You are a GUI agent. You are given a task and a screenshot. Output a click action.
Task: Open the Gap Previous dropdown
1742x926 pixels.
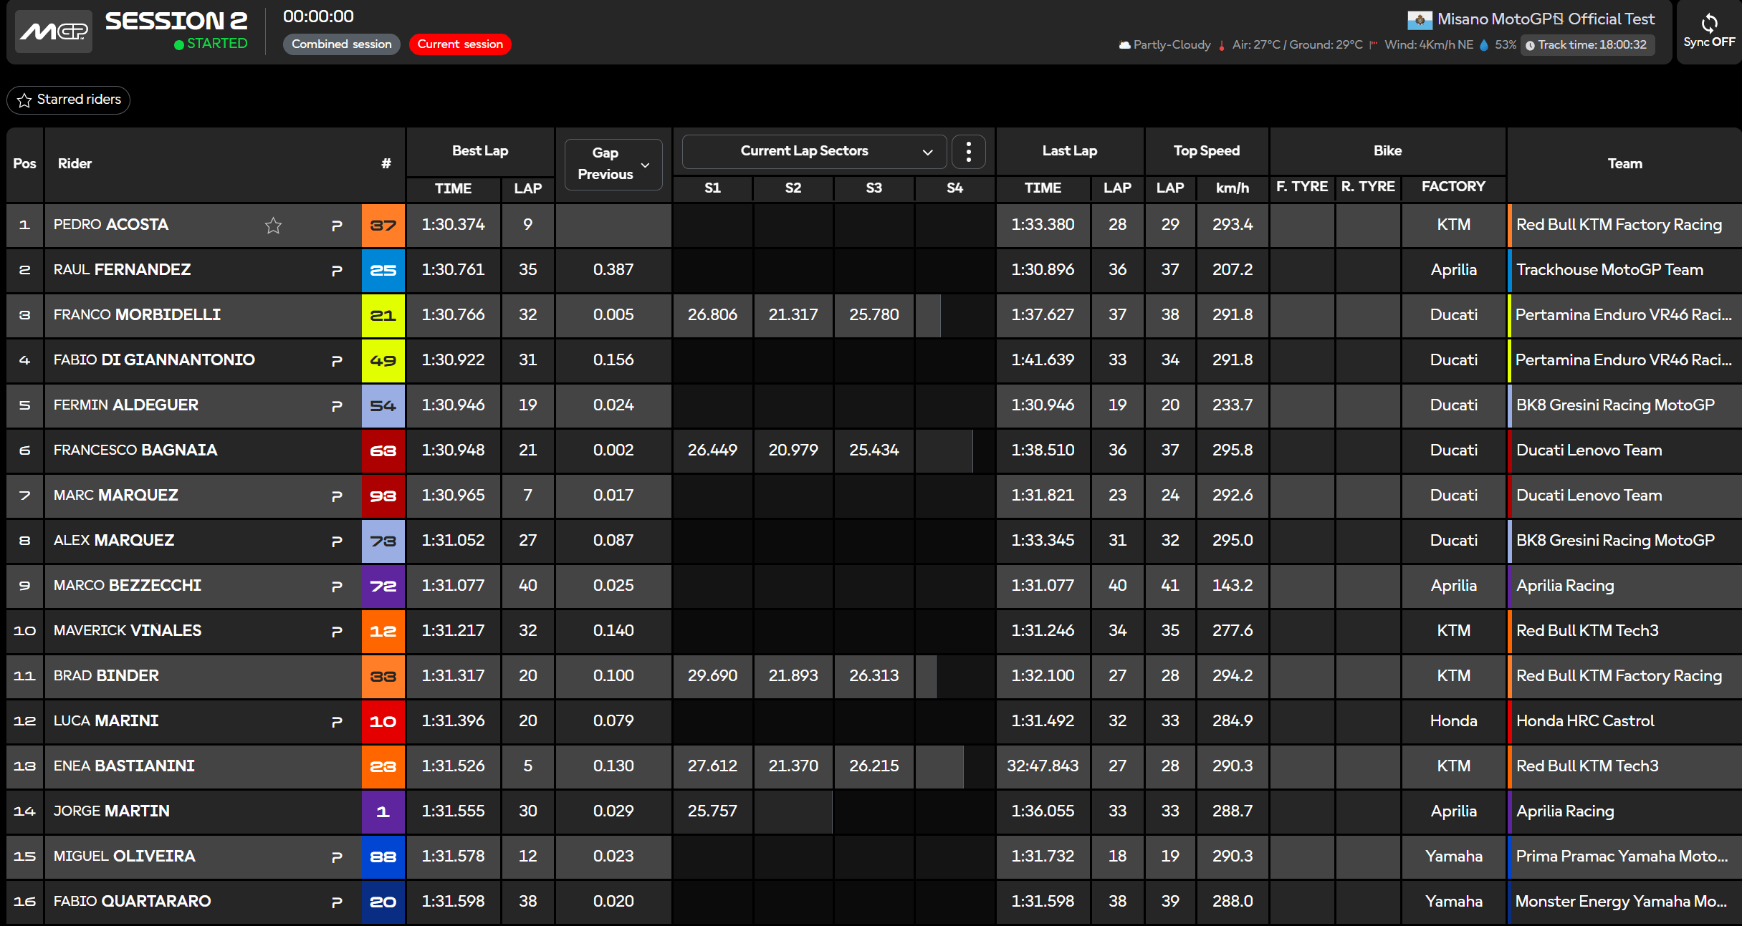tap(613, 164)
